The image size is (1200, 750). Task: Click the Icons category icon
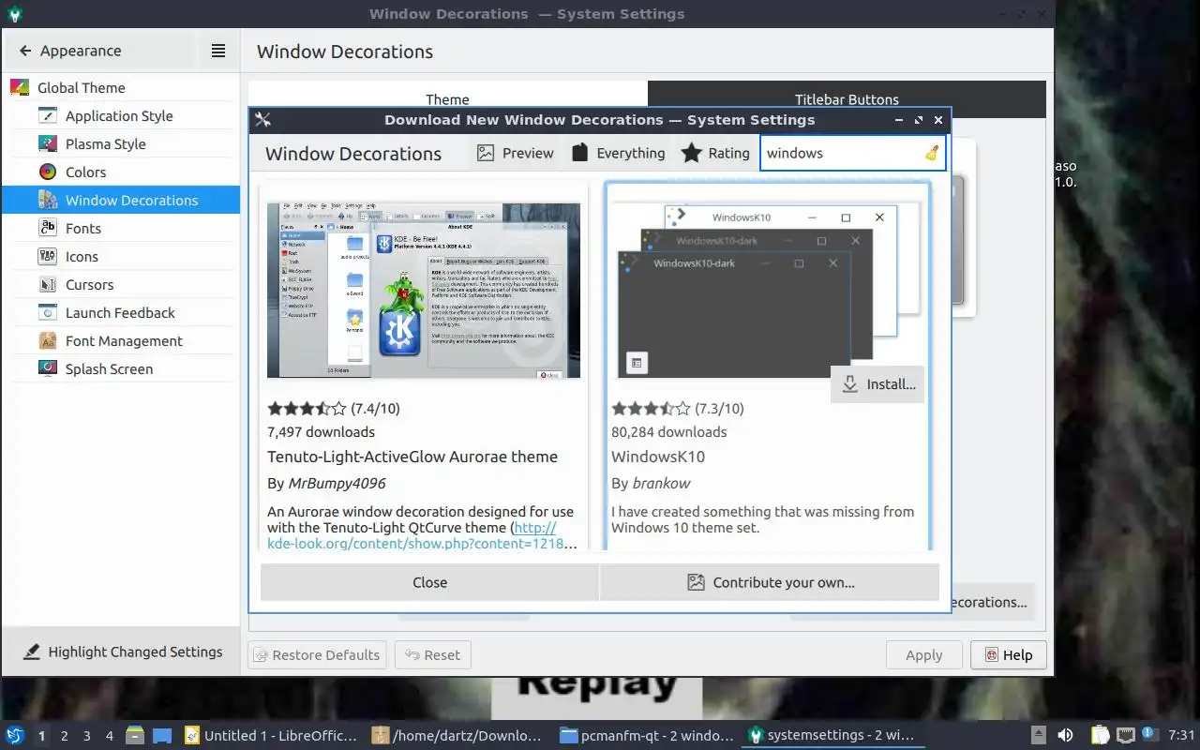(x=48, y=257)
